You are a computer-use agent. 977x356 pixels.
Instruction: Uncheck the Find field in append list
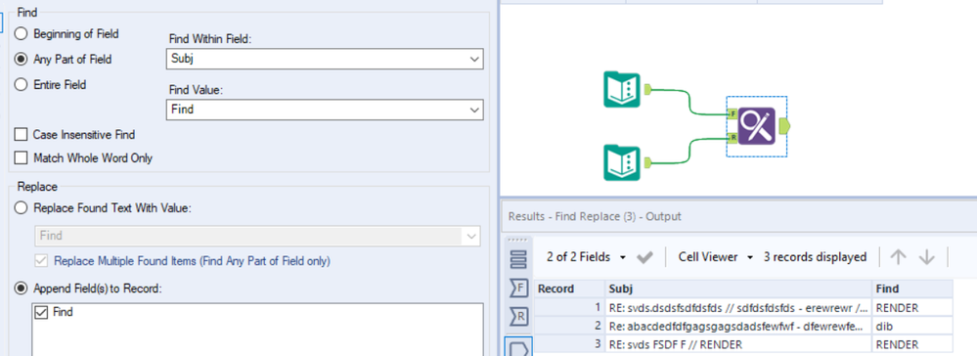point(40,312)
